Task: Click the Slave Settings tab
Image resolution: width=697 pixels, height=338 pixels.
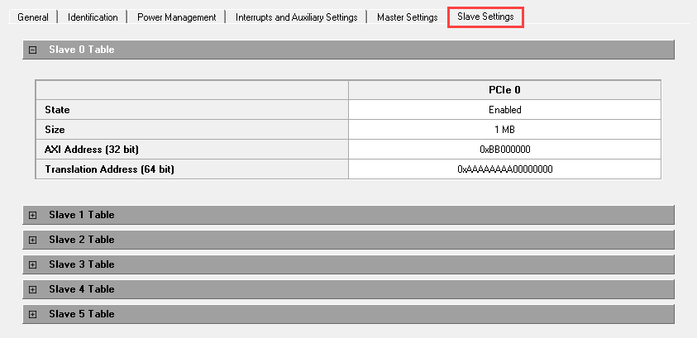Action: (485, 17)
